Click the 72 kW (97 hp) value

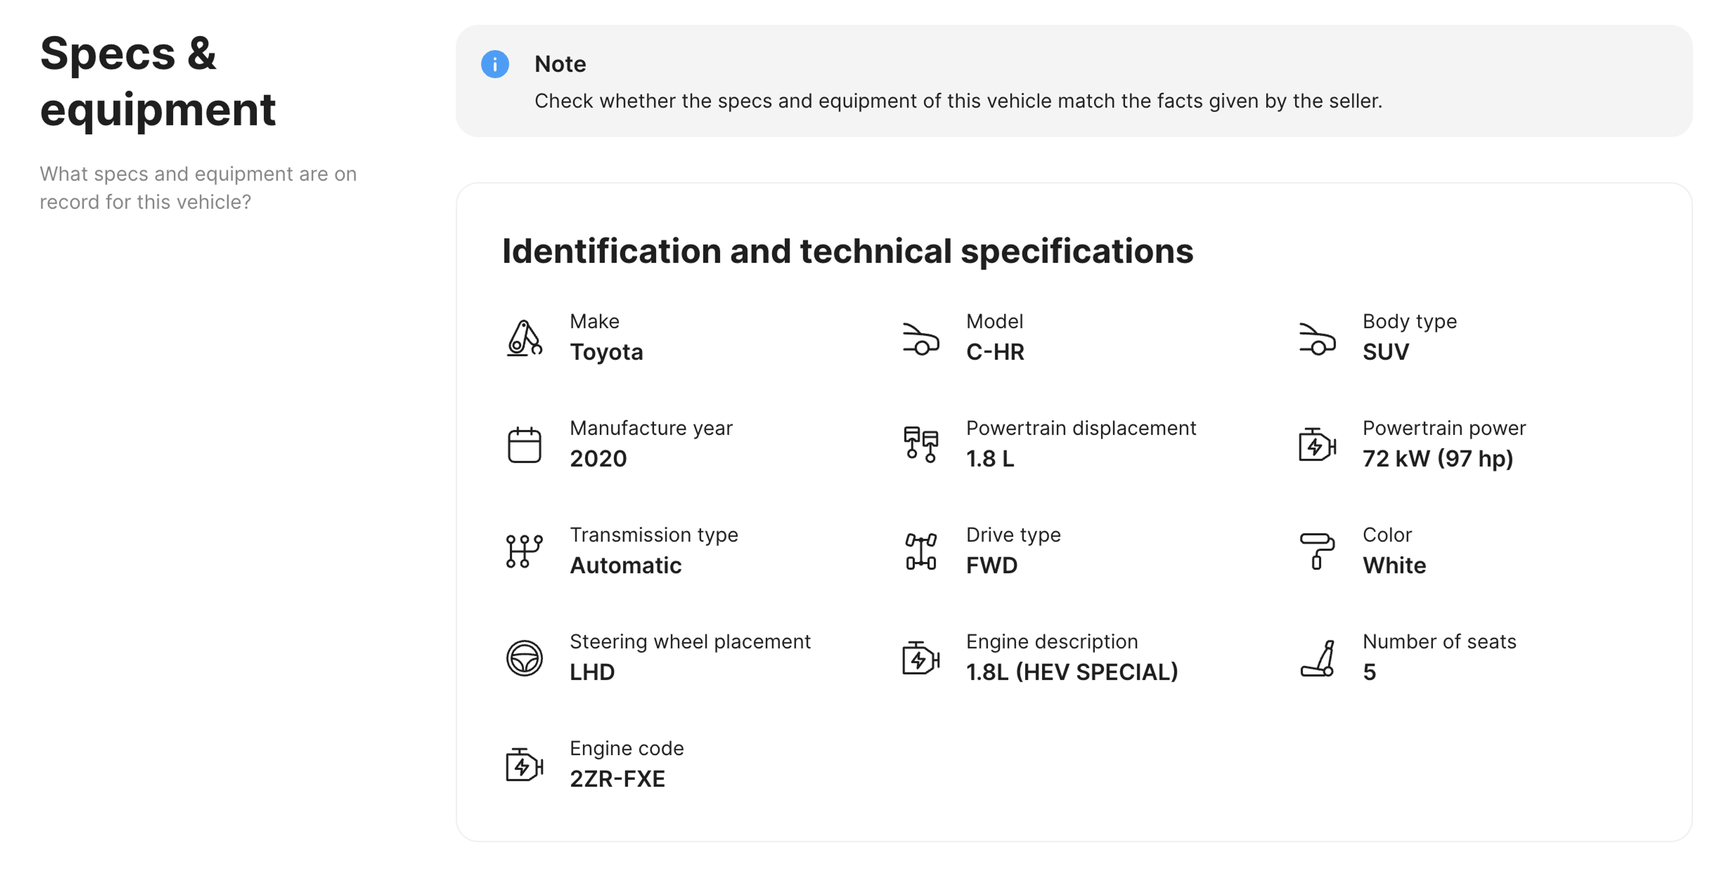1437,459
